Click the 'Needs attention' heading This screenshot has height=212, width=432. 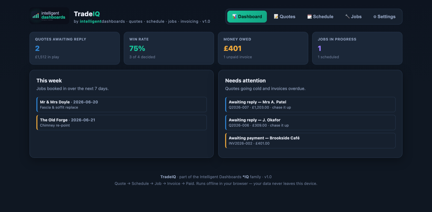245,81
